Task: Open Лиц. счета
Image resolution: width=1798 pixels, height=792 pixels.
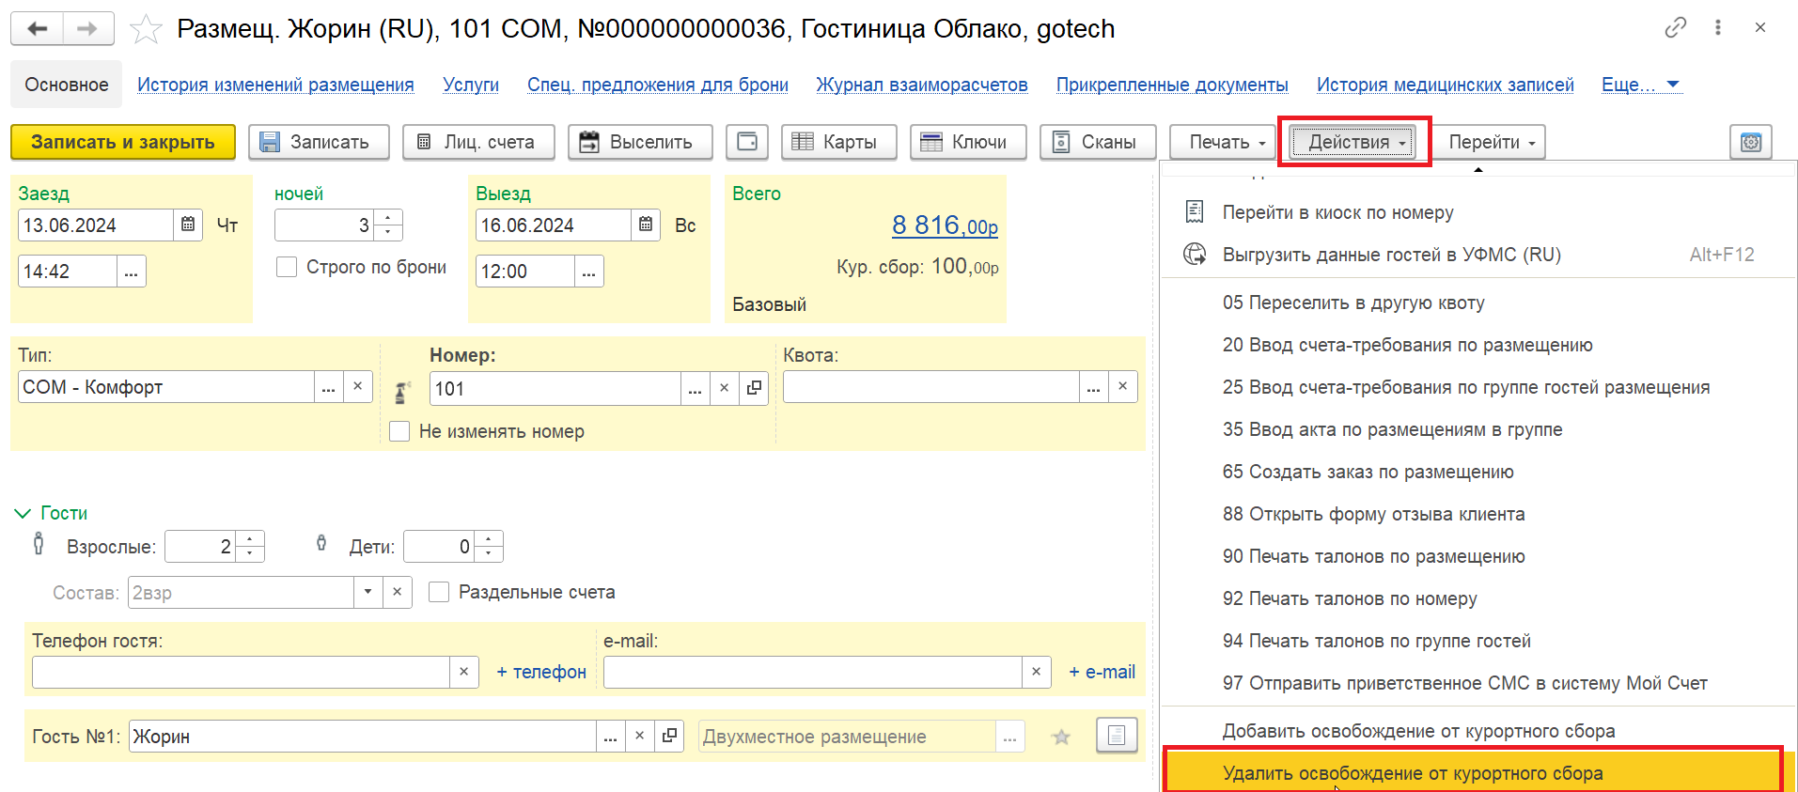Action: 478,142
